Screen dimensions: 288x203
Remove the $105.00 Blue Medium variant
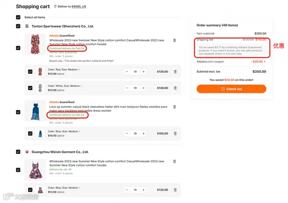175,133
